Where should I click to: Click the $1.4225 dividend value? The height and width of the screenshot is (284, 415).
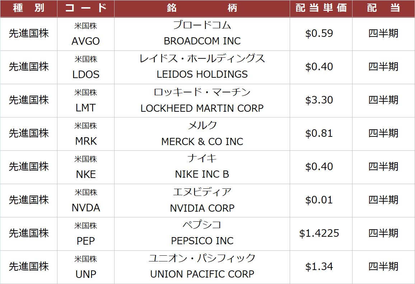(x=319, y=234)
